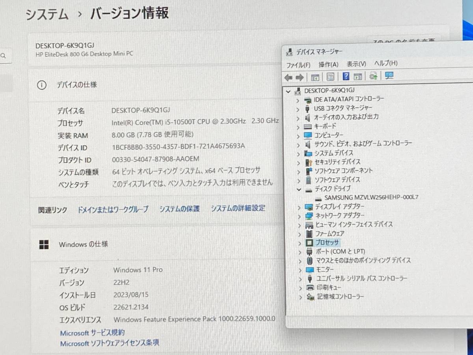Open the システムの保護 link

click(179, 209)
